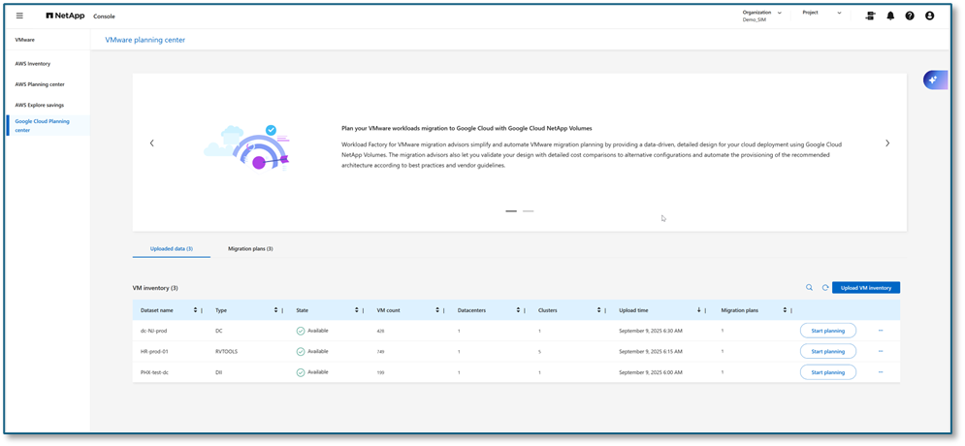
Task: Click Available state in HR-prod-01 row
Action: click(x=312, y=352)
